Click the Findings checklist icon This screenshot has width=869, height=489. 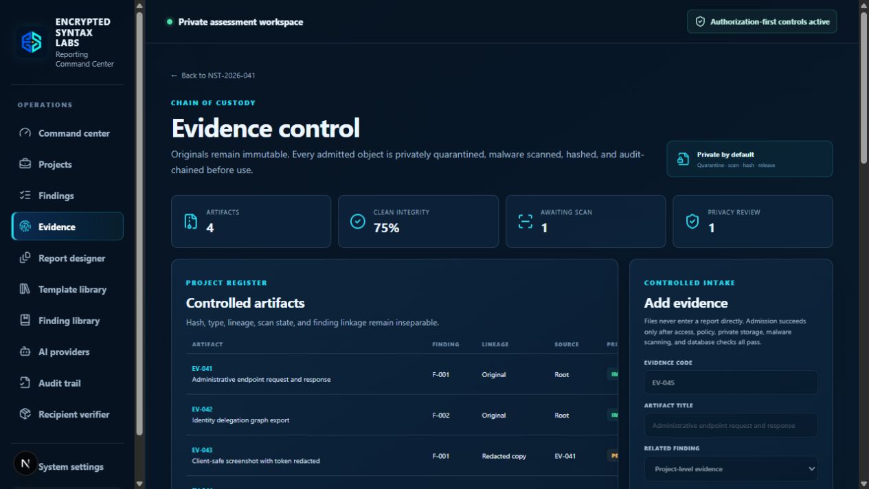[x=25, y=196]
